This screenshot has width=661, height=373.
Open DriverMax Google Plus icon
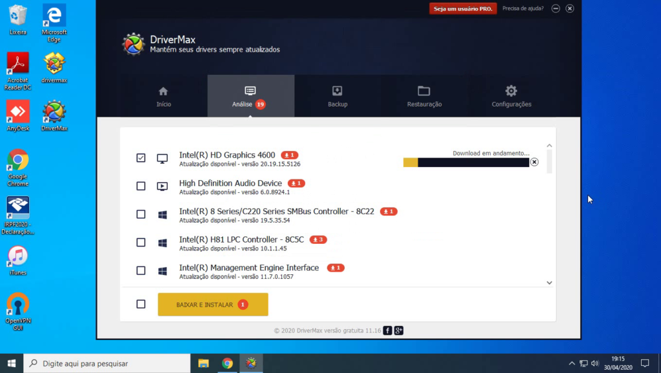point(399,330)
